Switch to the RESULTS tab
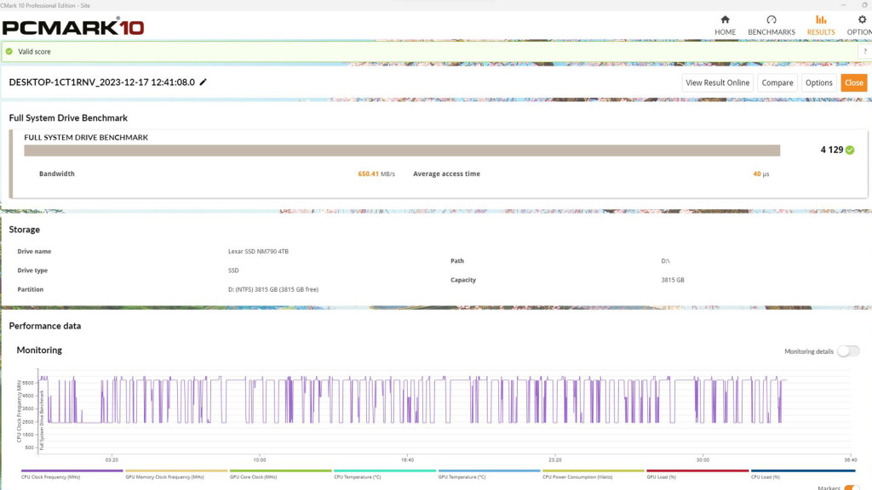The image size is (872, 490). (x=821, y=26)
